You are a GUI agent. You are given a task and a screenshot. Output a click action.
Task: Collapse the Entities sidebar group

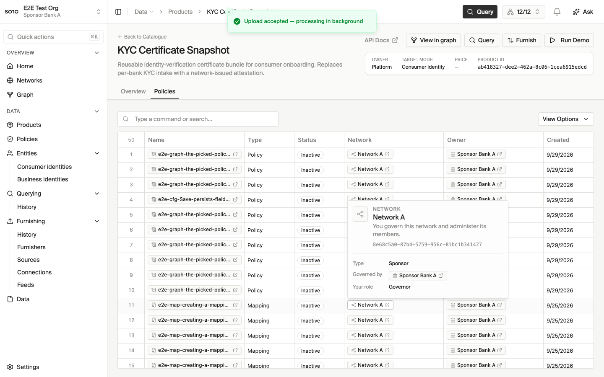click(97, 153)
